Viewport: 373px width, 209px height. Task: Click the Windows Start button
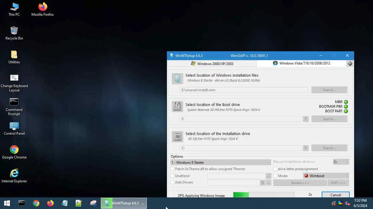pyautogui.click(x=7, y=203)
